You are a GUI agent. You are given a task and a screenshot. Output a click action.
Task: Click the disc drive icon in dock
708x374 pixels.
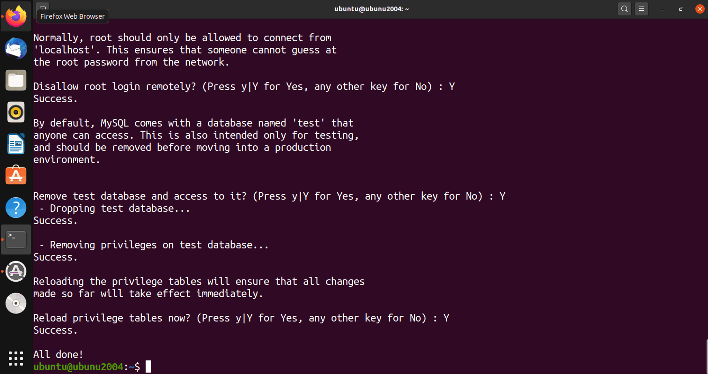tap(16, 303)
